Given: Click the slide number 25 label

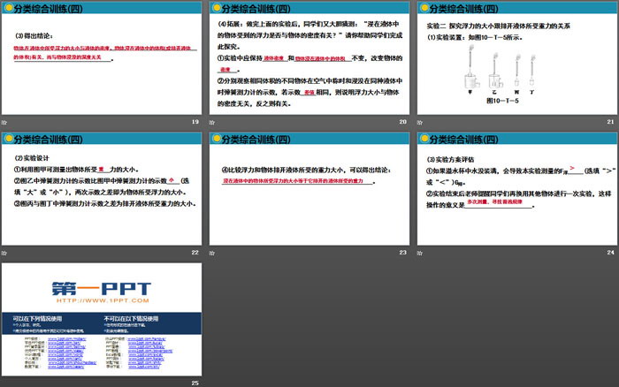Looking at the screenshot, I should coord(195,383).
